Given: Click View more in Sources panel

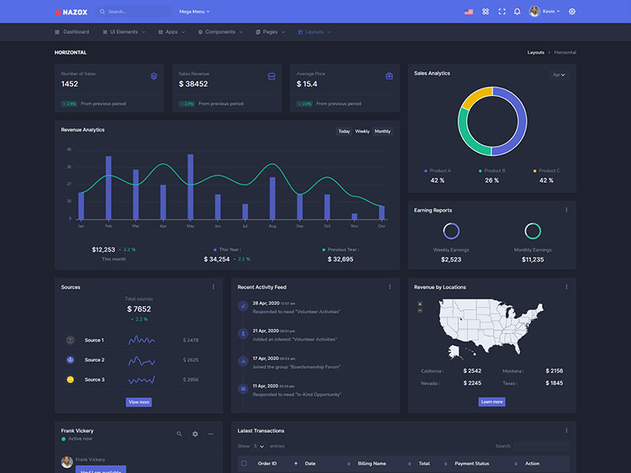Looking at the screenshot, I should click(138, 402).
